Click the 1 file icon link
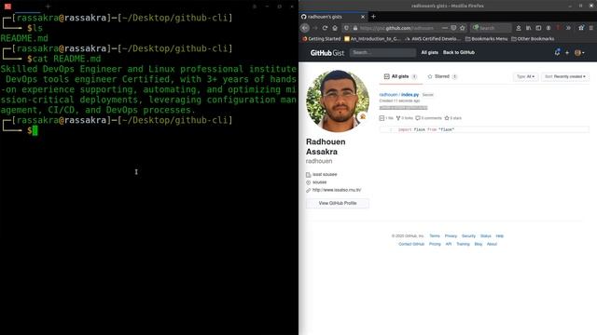This screenshot has height=335, width=597. (386, 118)
